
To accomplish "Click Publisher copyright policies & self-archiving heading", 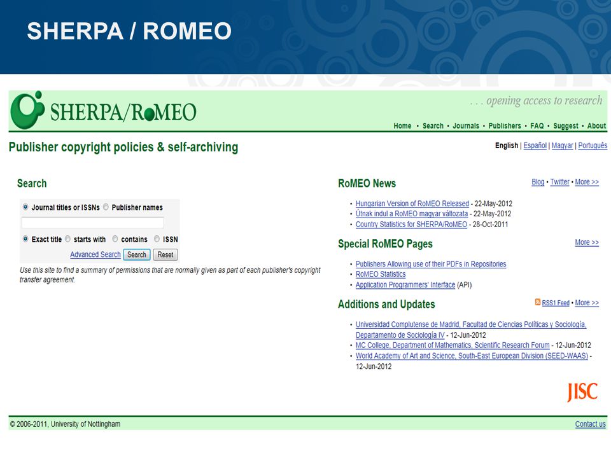I will pyautogui.click(x=123, y=147).
